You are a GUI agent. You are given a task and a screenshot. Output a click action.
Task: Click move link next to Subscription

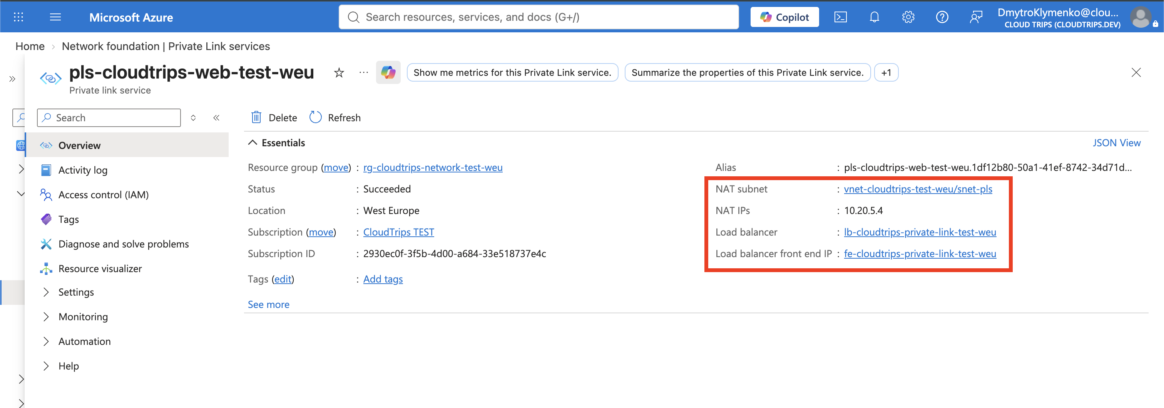[x=321, y=232]
